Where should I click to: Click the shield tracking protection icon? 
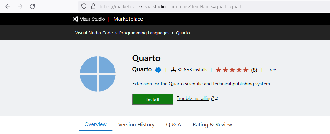pyautogui.click(x=84, y=6)
